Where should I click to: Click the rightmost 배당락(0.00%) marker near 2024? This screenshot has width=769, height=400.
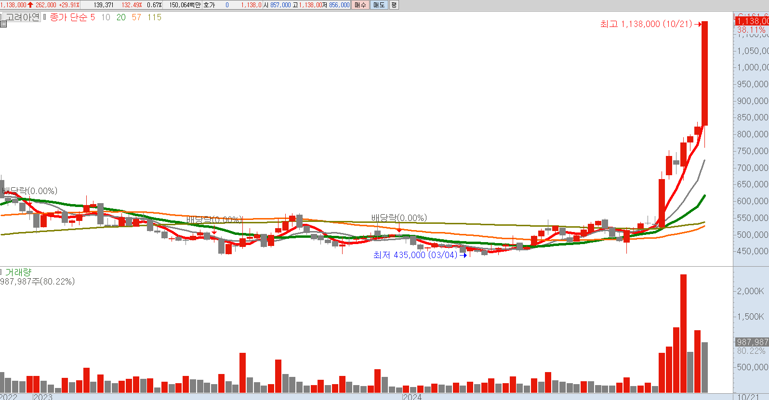[399, 218]
